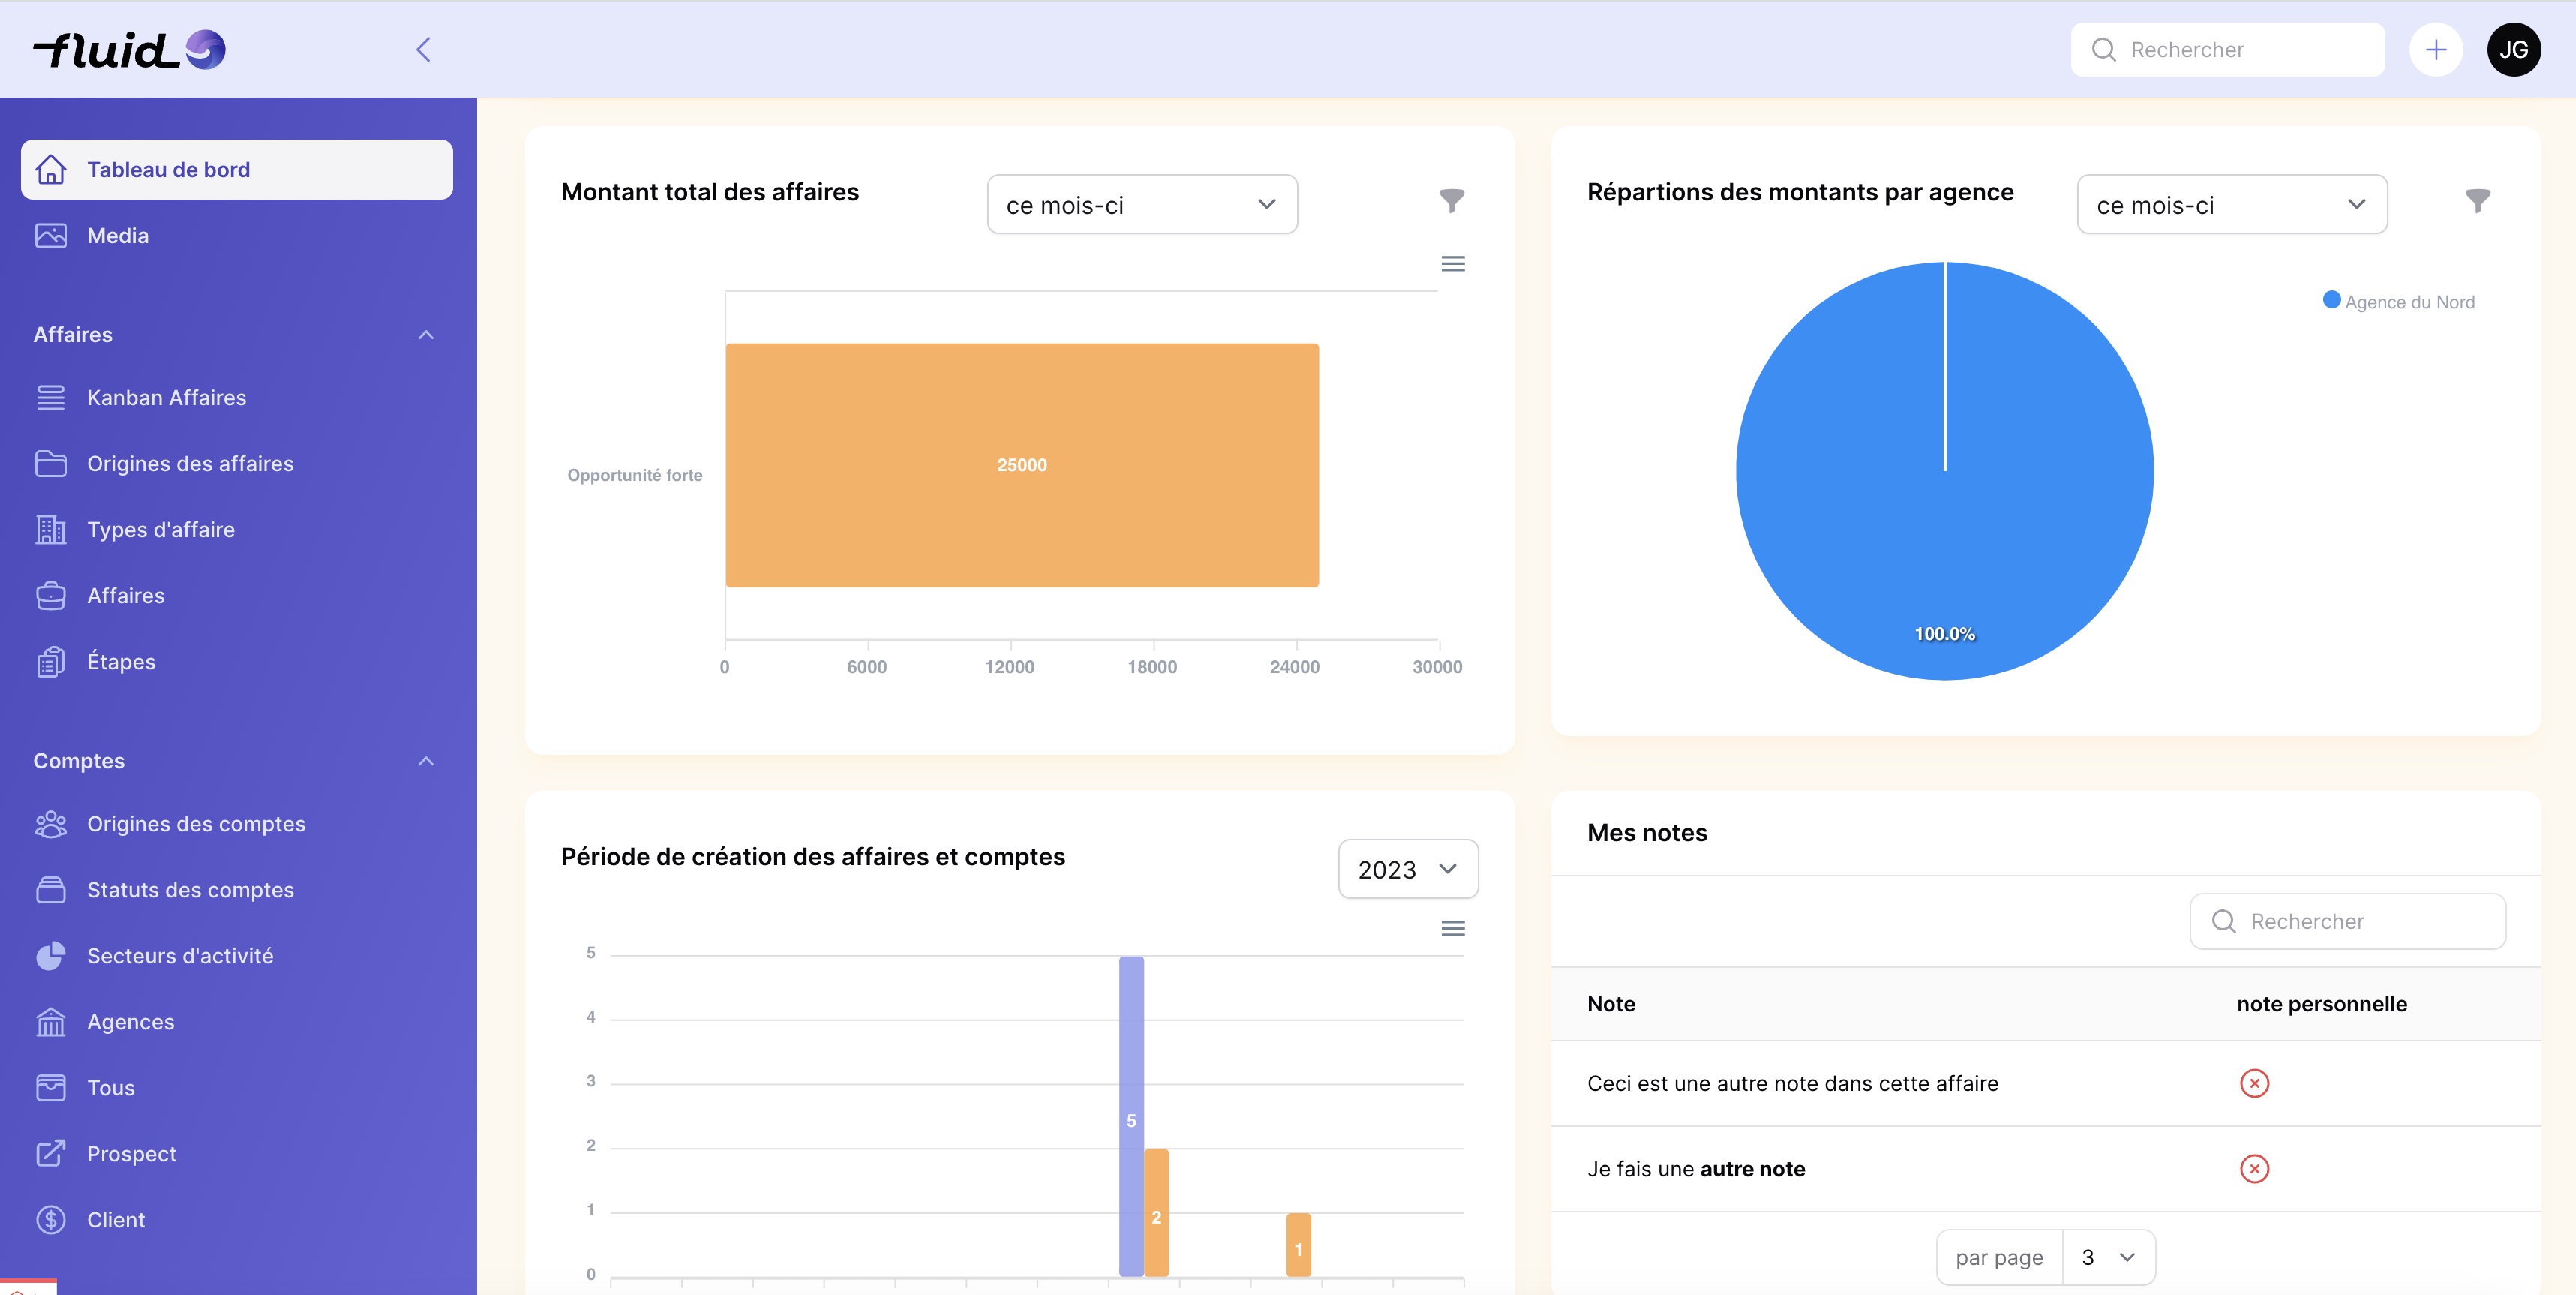Open the Media section

(117, 235)
